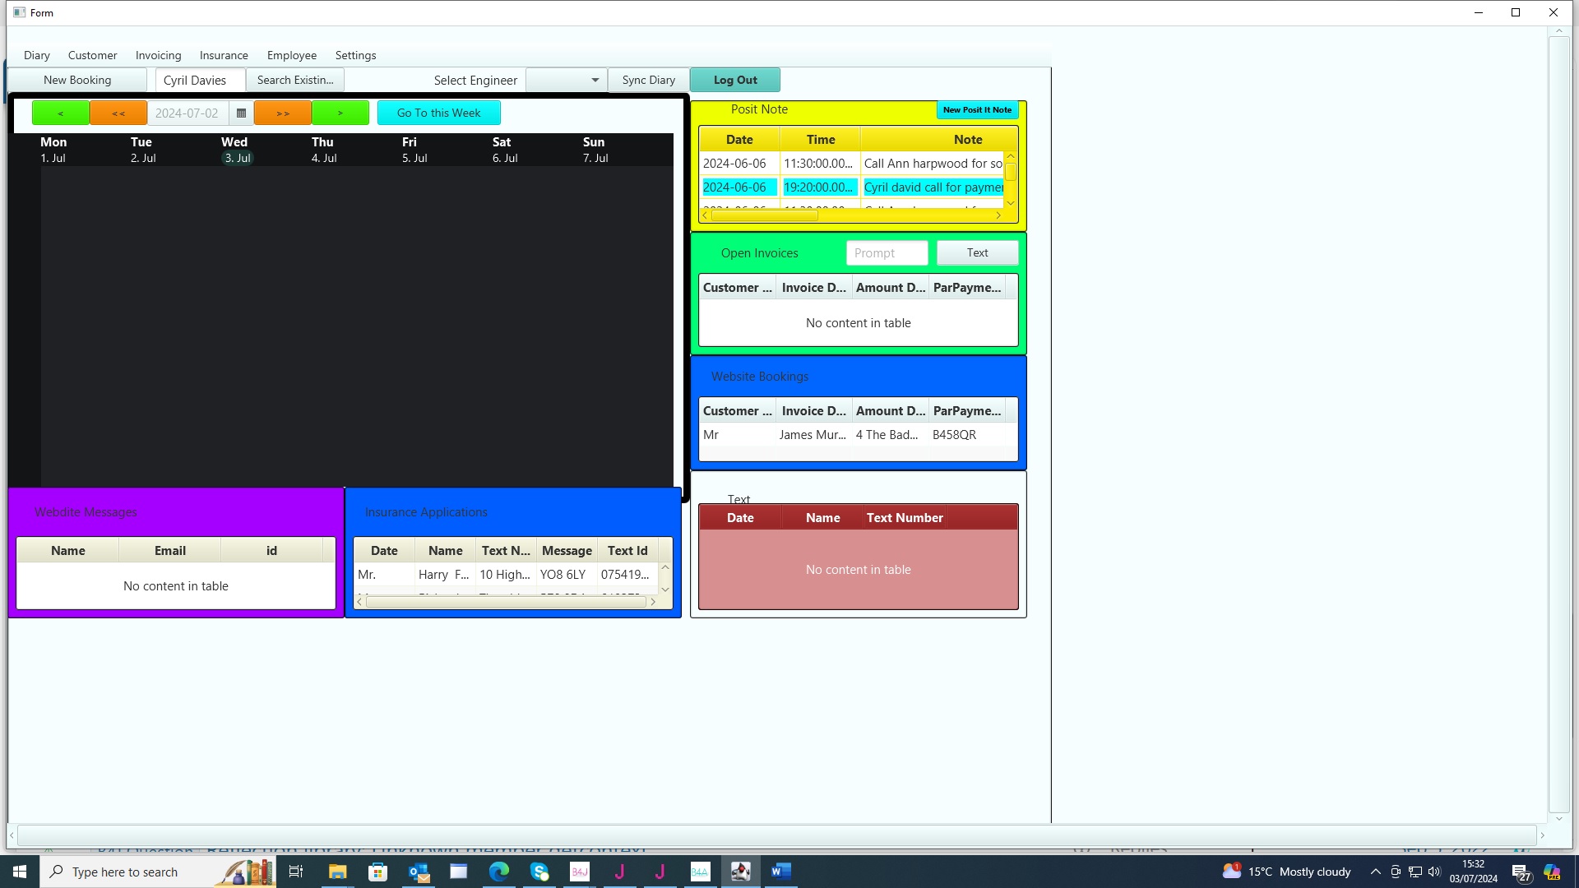This screenshot has height=888, width=1579.
Task: Show hidden system tray icons chevron
Action: coord(1375,872)
